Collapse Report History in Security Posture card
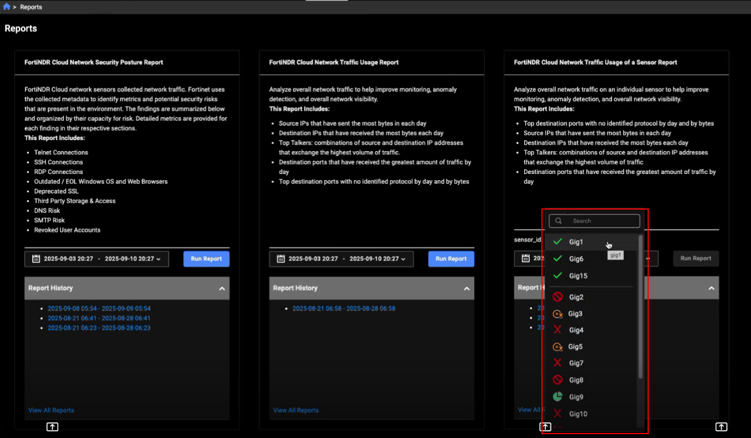Image resolution: width=751 pixels, height=438 pixels. (x=222, y=288)
